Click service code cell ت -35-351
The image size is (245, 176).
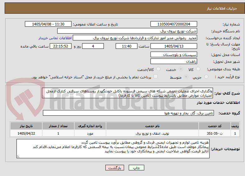[215, 133]
